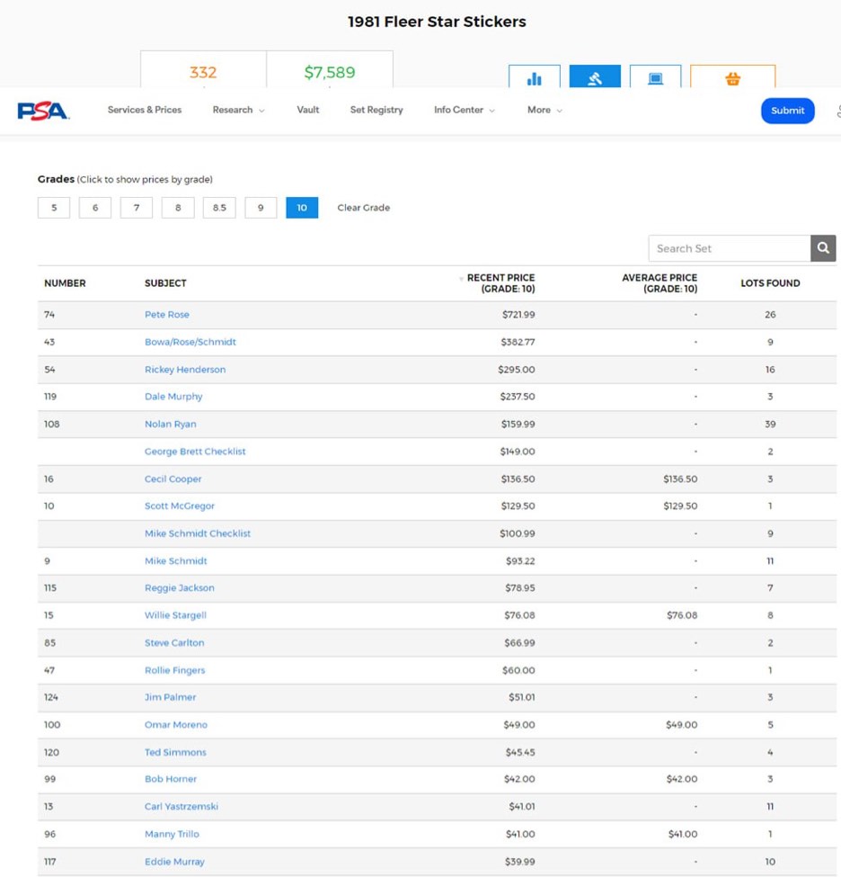Open Bob Horner card link
Viewport: 841px width, 877px height.
point(171,779)
